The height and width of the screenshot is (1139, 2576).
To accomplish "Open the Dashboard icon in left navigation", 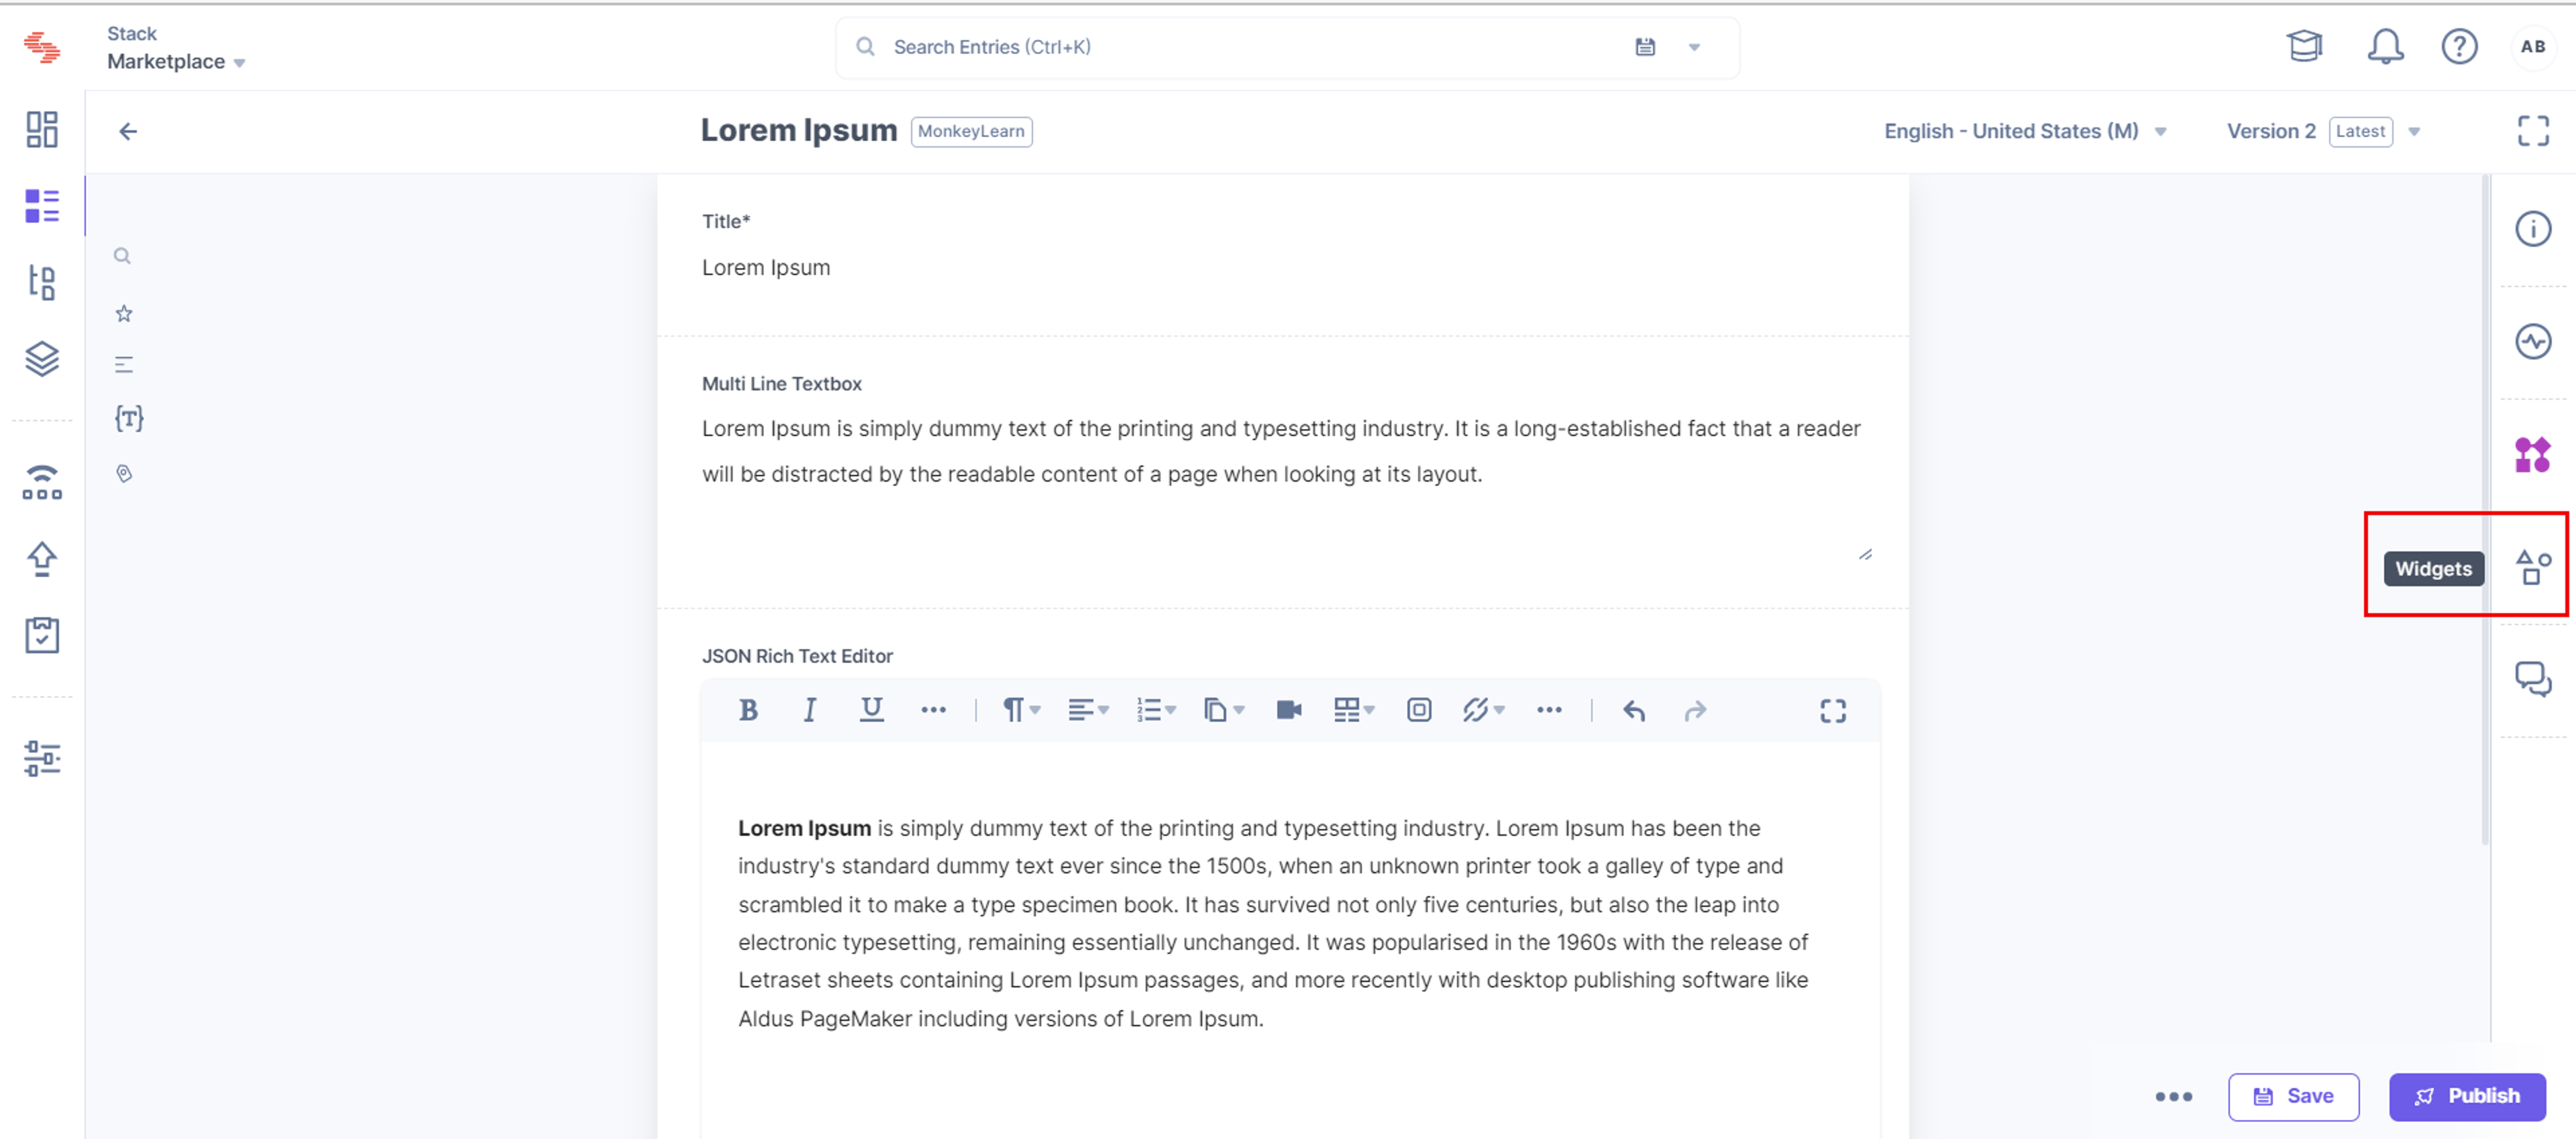I will [42, 130].
